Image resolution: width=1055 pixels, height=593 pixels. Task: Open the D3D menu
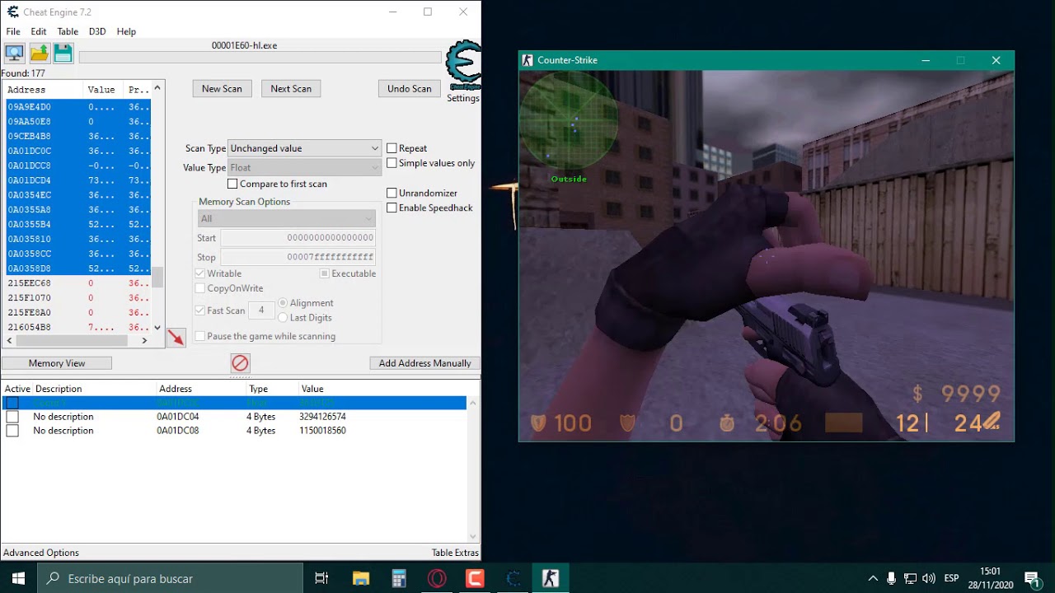[97, 31]
